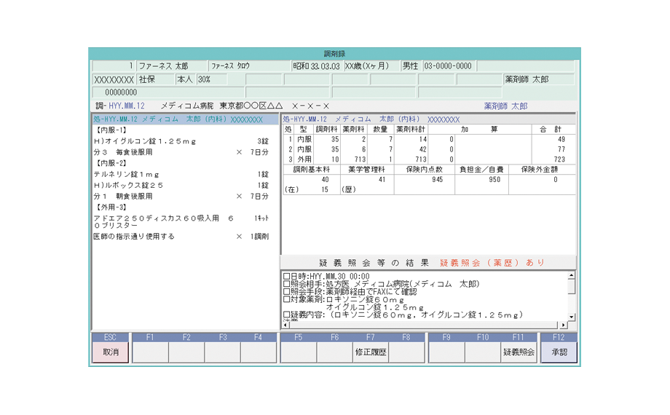Tick the 対象薬剤 checkbox
This screenshot has width=670, height=415.
pos(286,299)
